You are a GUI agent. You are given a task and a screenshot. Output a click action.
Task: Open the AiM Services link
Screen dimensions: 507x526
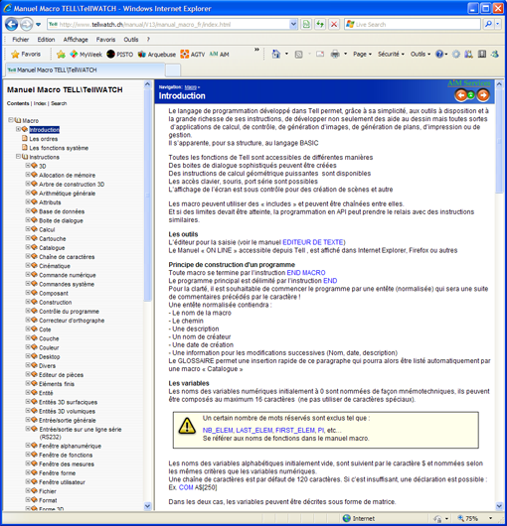tap(468, 83)
